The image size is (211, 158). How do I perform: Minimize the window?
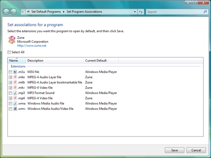188,3
